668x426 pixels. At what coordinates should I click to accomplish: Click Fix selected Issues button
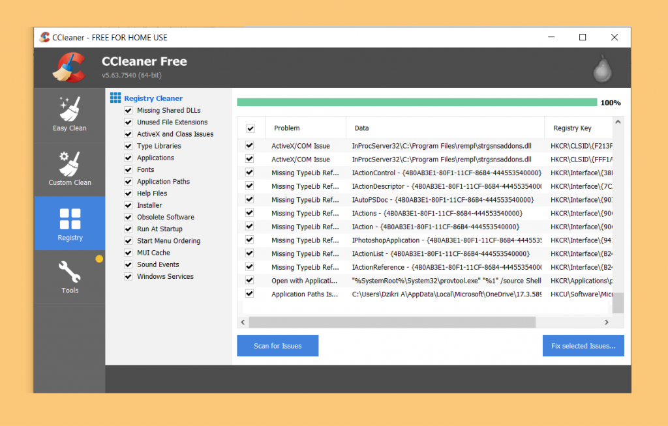pyautogui.click(x=583, y=346)
